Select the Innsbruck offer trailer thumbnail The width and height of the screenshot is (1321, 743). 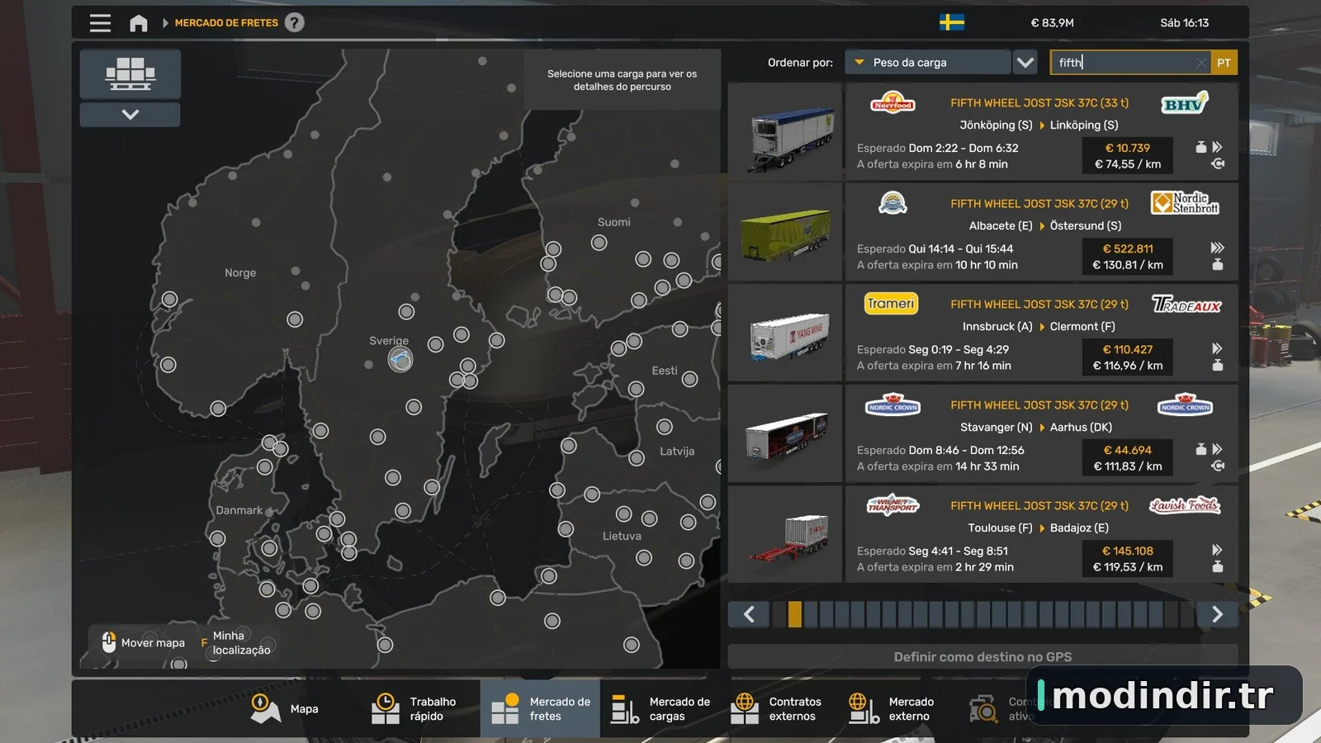pos(785,334)
